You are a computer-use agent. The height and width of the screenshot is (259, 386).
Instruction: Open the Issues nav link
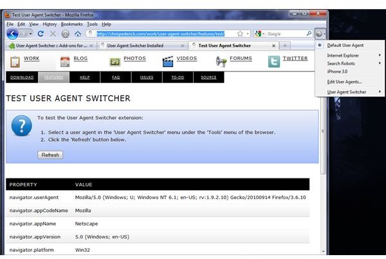(147, 77)
